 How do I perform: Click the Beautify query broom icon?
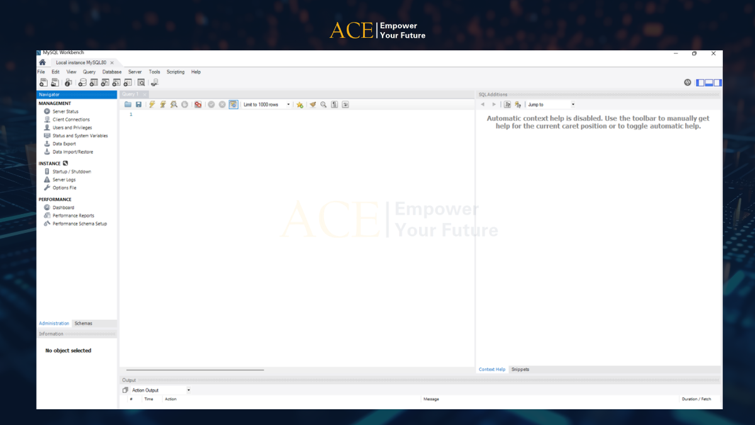pos(313,105)
